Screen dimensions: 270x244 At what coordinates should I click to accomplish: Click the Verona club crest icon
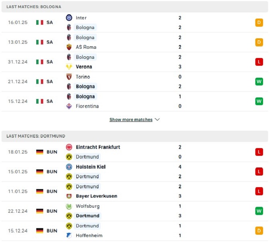pyautogui.click(x=69, y=67)
